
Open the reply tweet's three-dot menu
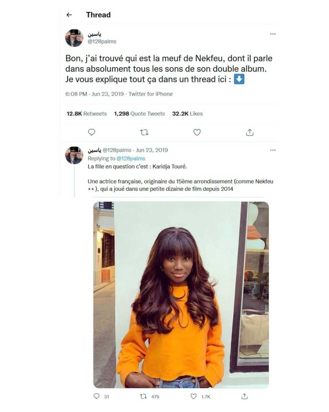[x=273, y=150]
